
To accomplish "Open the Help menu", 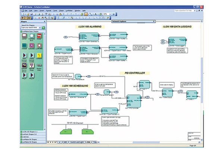I will tap(84, 10).
